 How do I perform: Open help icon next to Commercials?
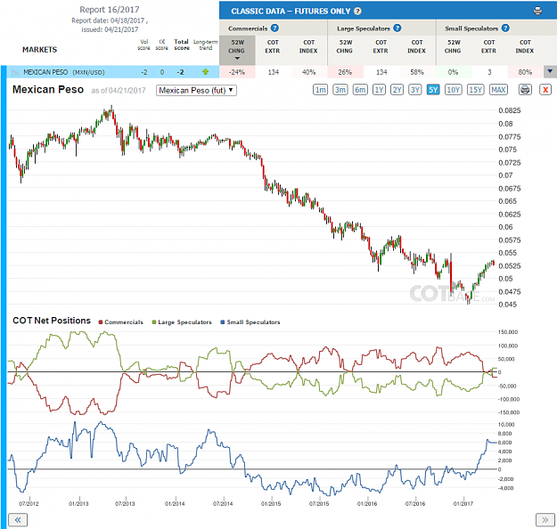point(274,28)
